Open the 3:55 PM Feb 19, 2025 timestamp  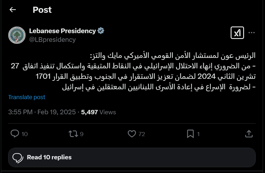(42, 112)
